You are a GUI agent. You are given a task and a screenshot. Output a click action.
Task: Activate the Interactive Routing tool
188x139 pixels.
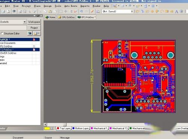pyautogui.click(x=138, y=12)
